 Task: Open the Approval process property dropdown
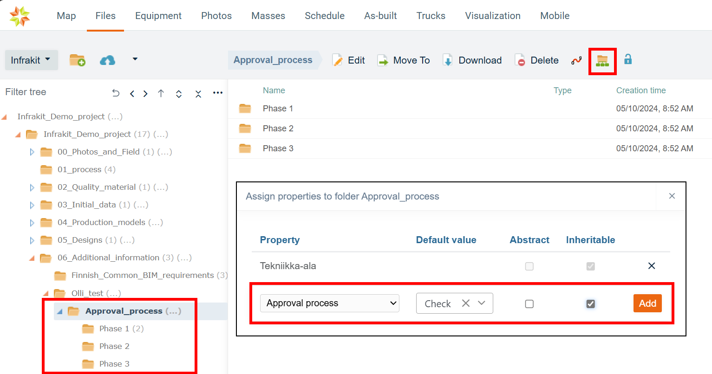click(329, 303)
